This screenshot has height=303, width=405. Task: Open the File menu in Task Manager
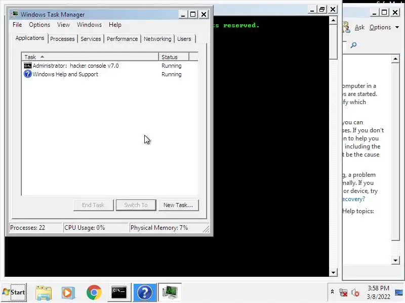tap(17, 25)
